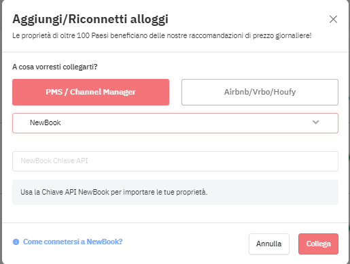Click the A cosa vorresti collegarti? label
Screen dimensions: 350x264
tap(54, 67)
